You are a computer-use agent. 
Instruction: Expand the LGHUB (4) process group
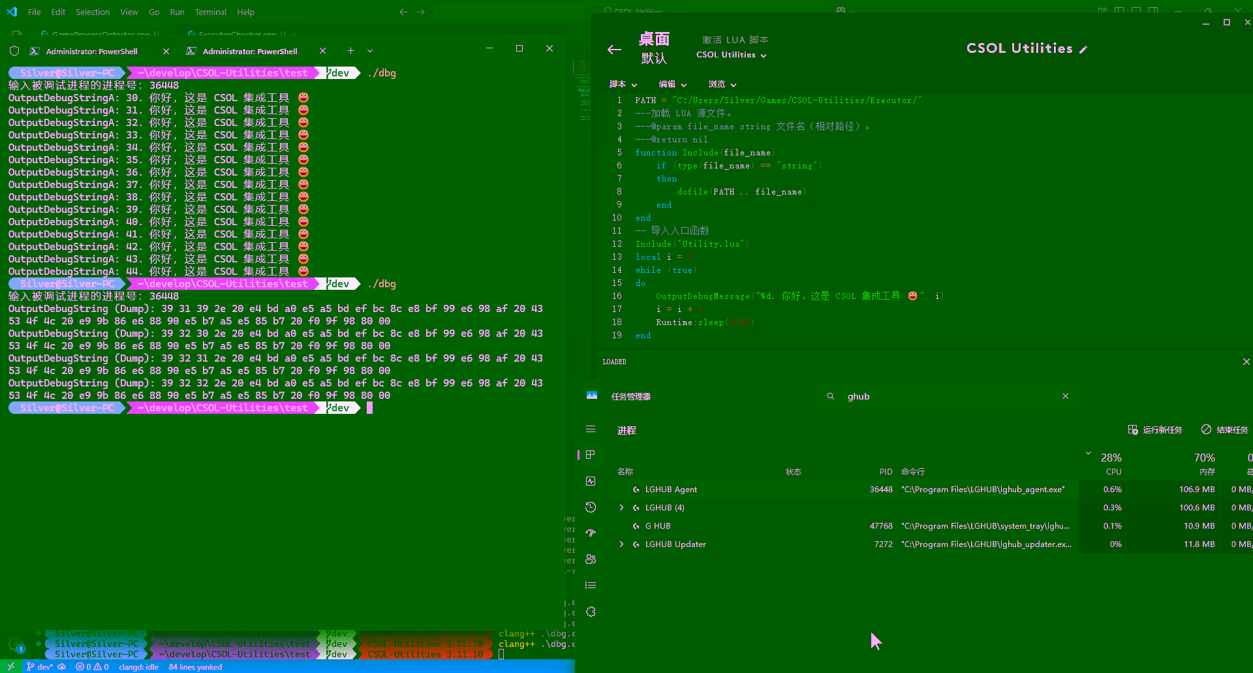[x=621, y=508]
